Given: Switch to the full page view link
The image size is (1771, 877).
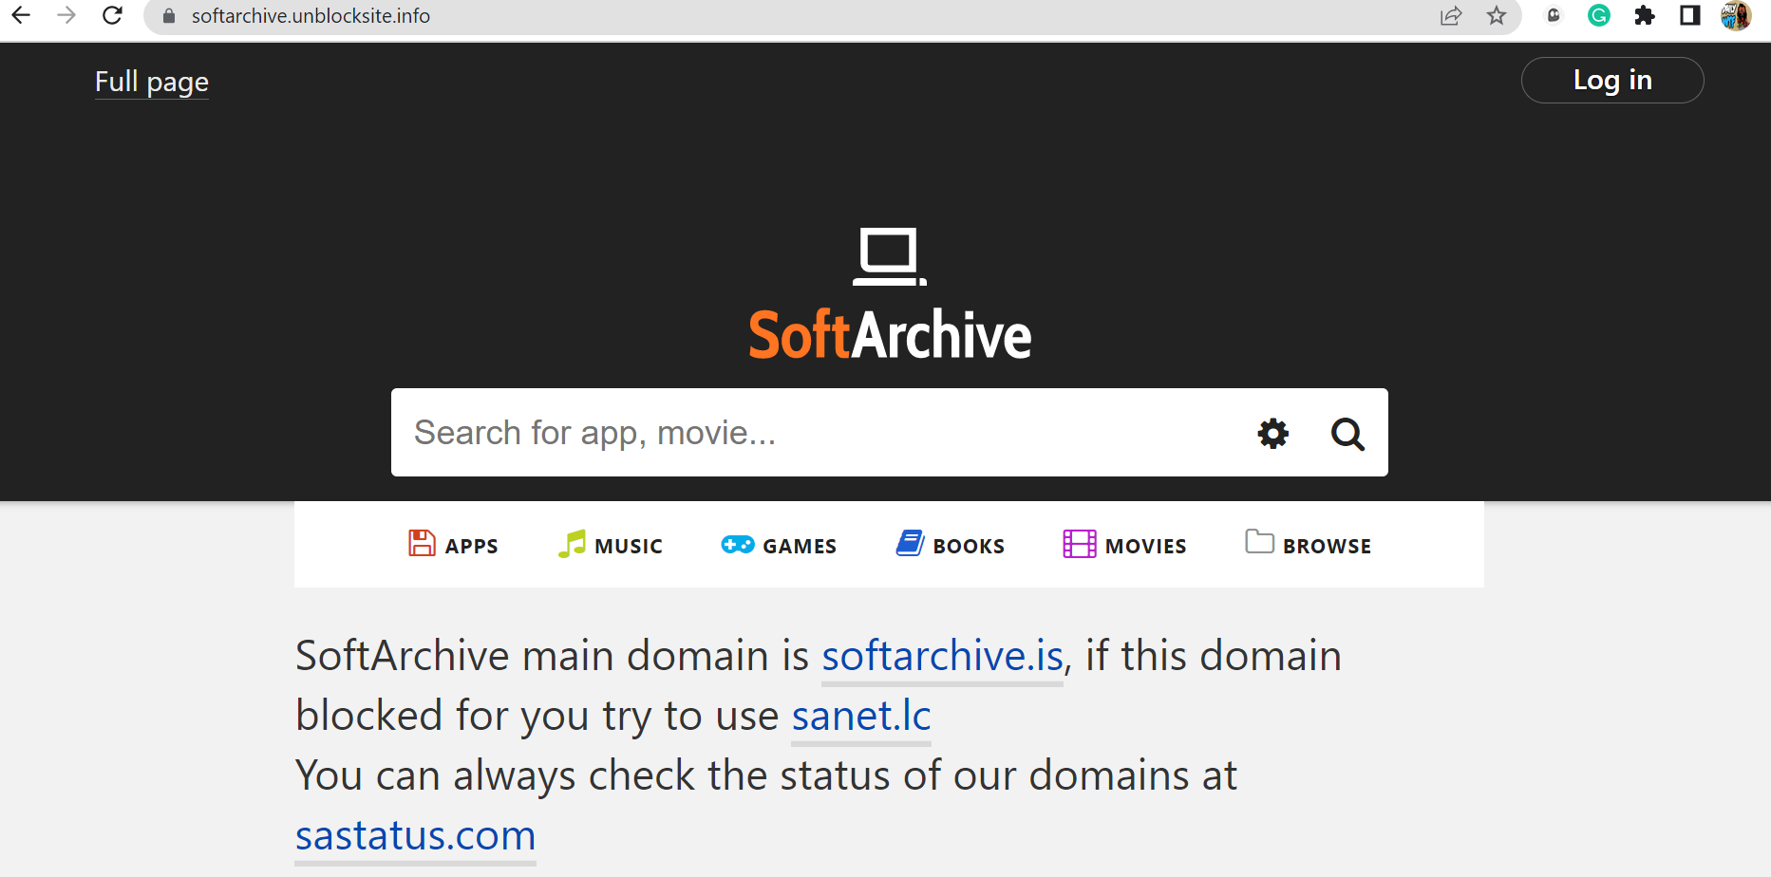Looking at the screenshot, I should (151, 83).
